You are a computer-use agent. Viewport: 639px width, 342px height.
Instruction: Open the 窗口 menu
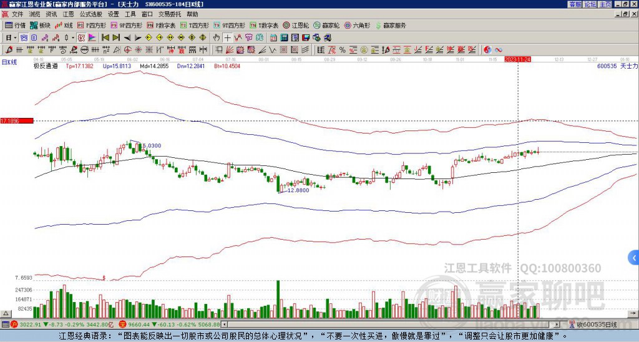(x=147, y=14)
